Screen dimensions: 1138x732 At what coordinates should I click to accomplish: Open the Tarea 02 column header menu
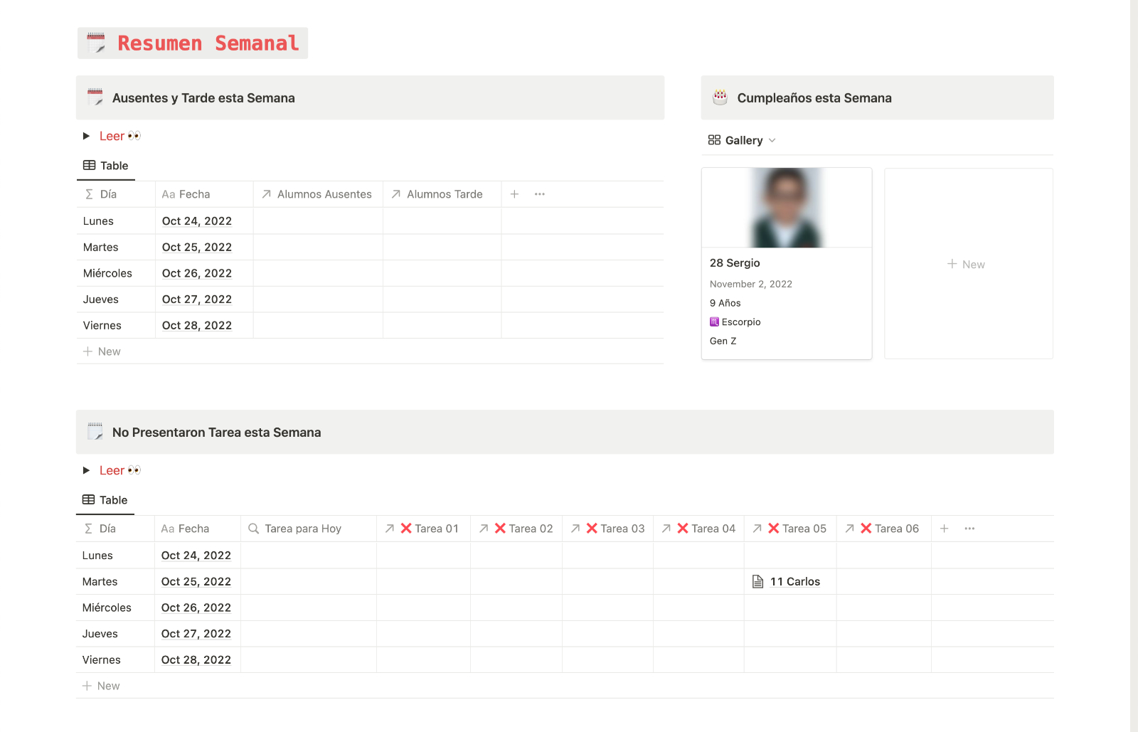pyautogui.click(x=516, y=529)
